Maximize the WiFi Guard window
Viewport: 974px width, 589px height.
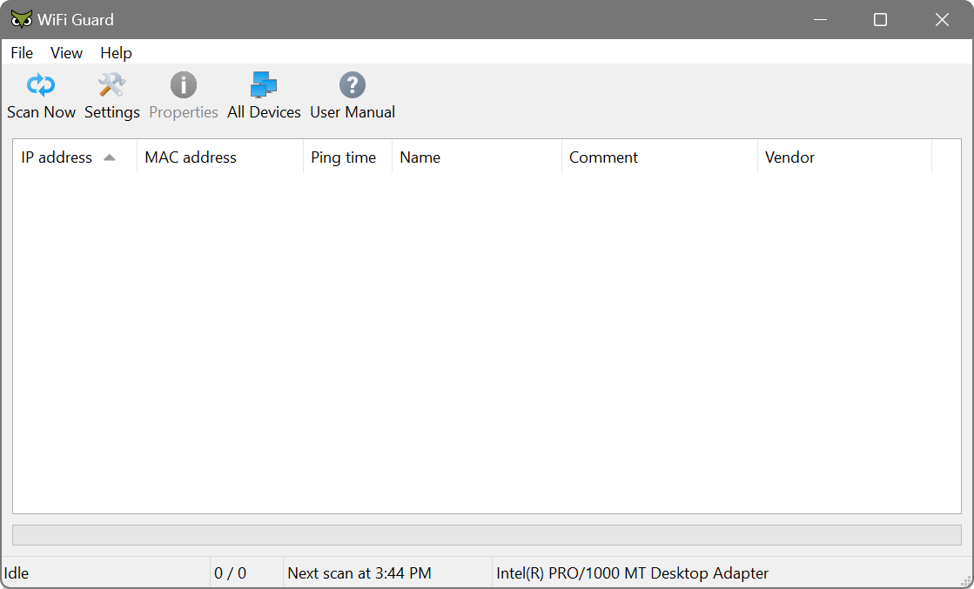[880, 19]
